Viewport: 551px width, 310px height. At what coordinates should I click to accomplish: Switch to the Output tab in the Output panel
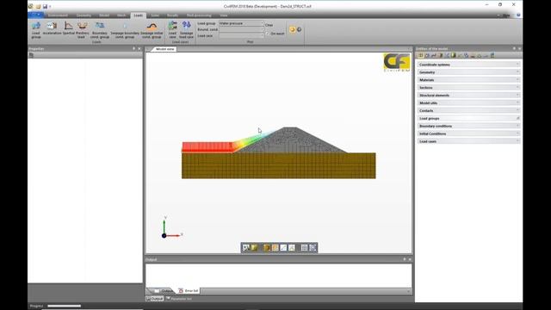pyautogui.click(x=164, y=291)
